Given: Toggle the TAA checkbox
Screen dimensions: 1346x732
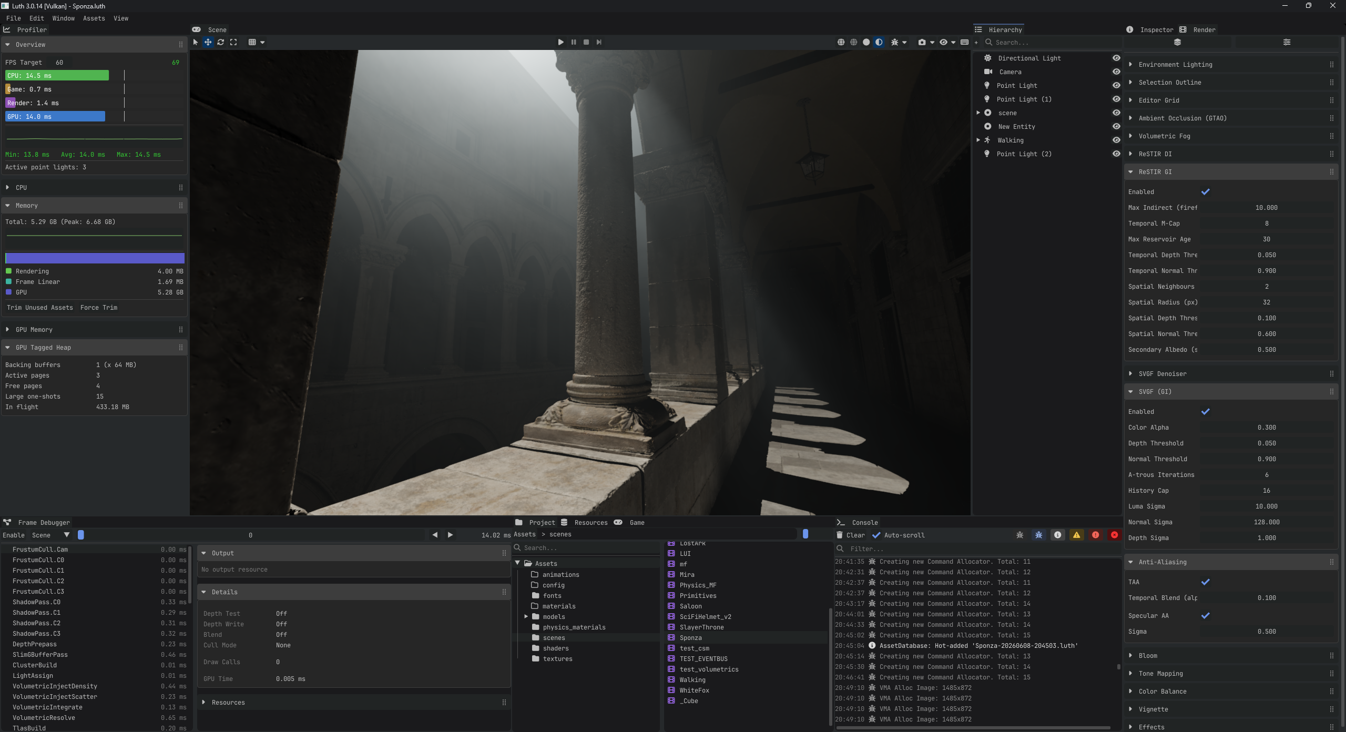Looking at the screenshot, I should click(x=1205, y=582).
